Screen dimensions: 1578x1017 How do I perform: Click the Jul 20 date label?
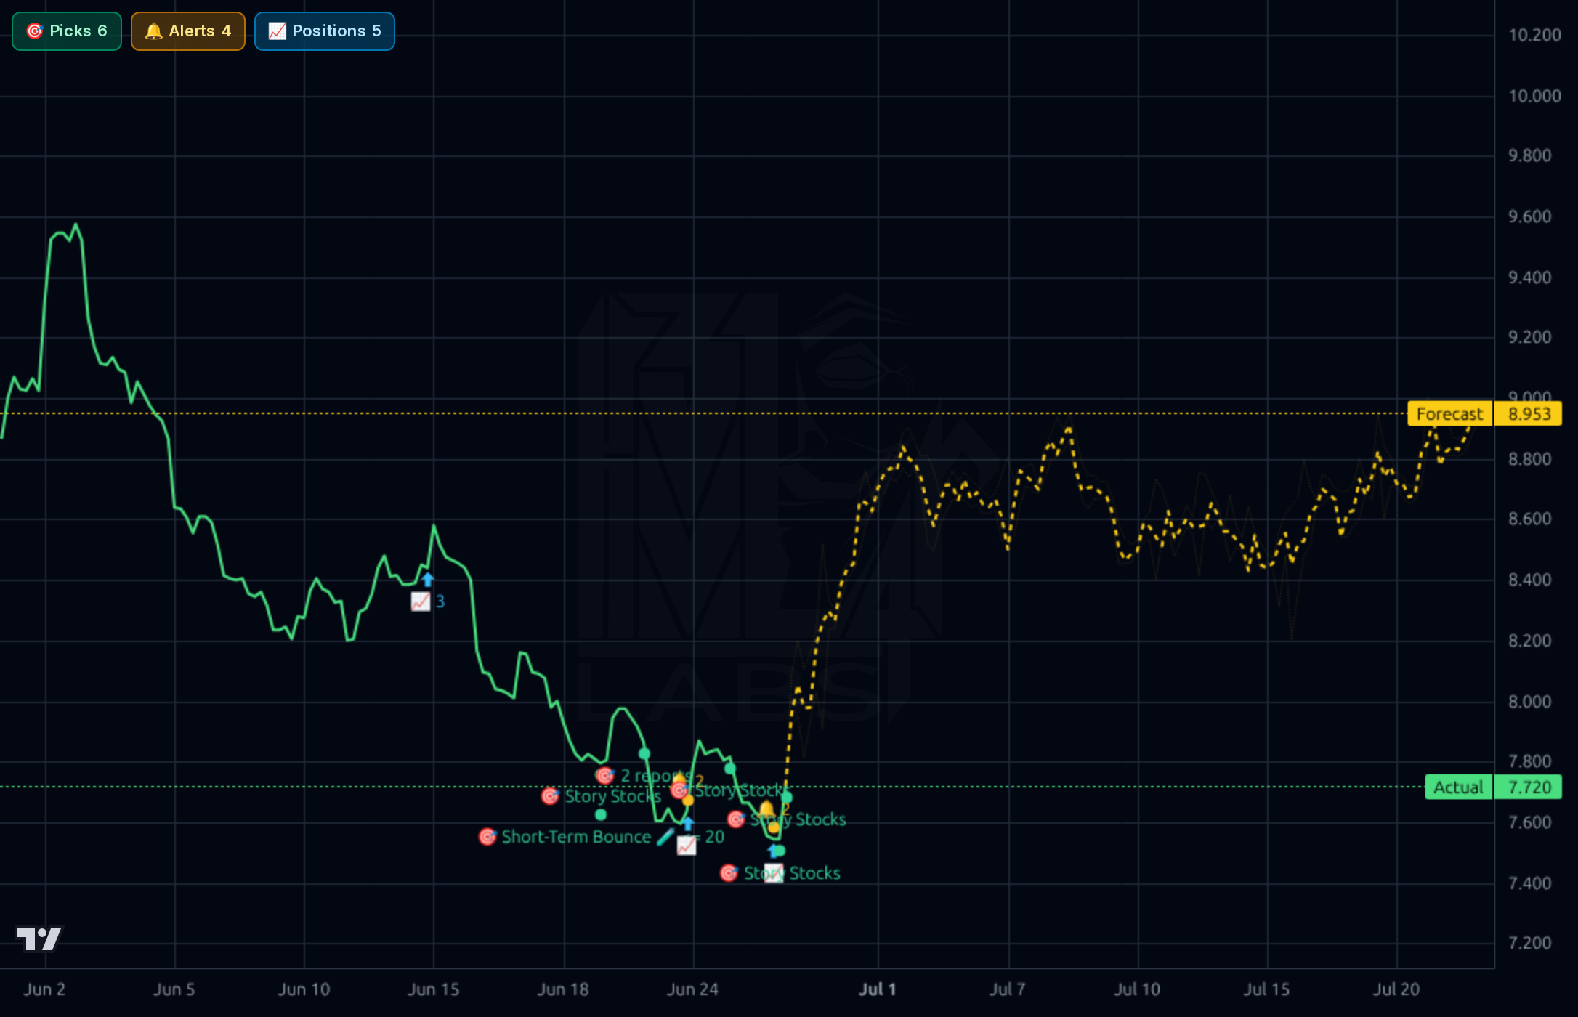[1396, 989]
